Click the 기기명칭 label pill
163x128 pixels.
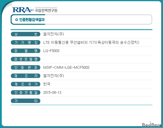[x=25, y=43]
